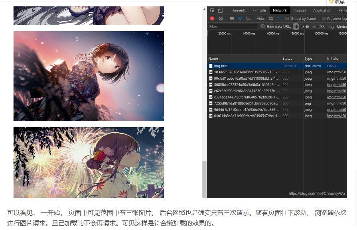
Task: Click the 20000 ms timeline marker
Action: [225, 33]
